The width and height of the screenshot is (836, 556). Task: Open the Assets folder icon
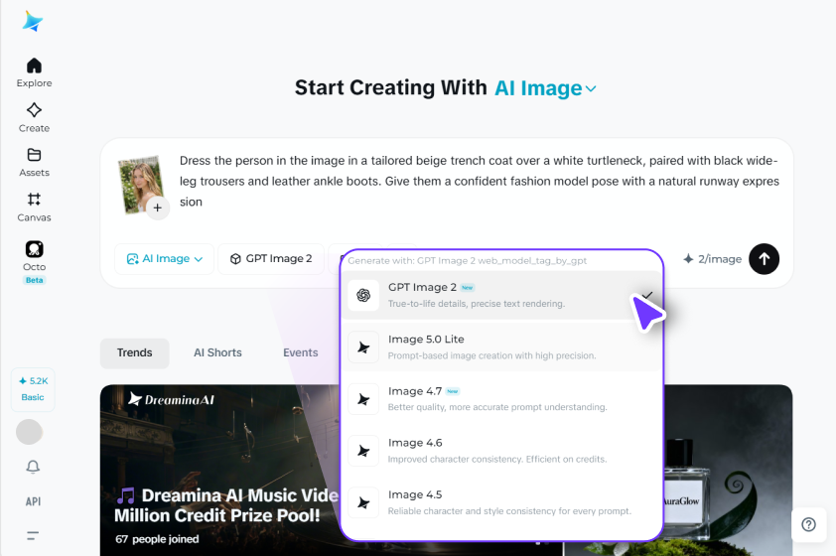[x=34, y=155]
